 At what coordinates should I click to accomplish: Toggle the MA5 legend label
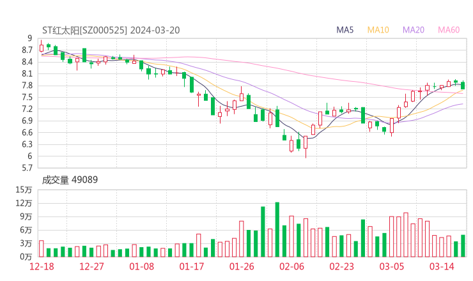point(346,29)
